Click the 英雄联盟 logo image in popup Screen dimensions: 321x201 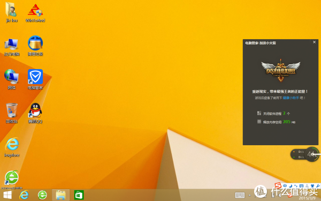coord(281,70)
